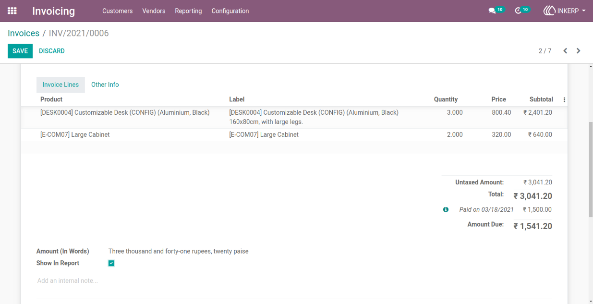Viewport: 593px width, 304px height.
Task: Sort by Label column header
Action: pos(237,99)
